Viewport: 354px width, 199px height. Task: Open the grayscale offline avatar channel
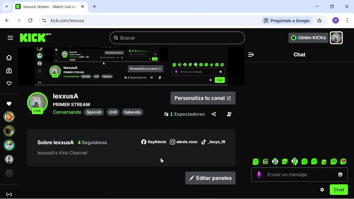coord(9,159)
